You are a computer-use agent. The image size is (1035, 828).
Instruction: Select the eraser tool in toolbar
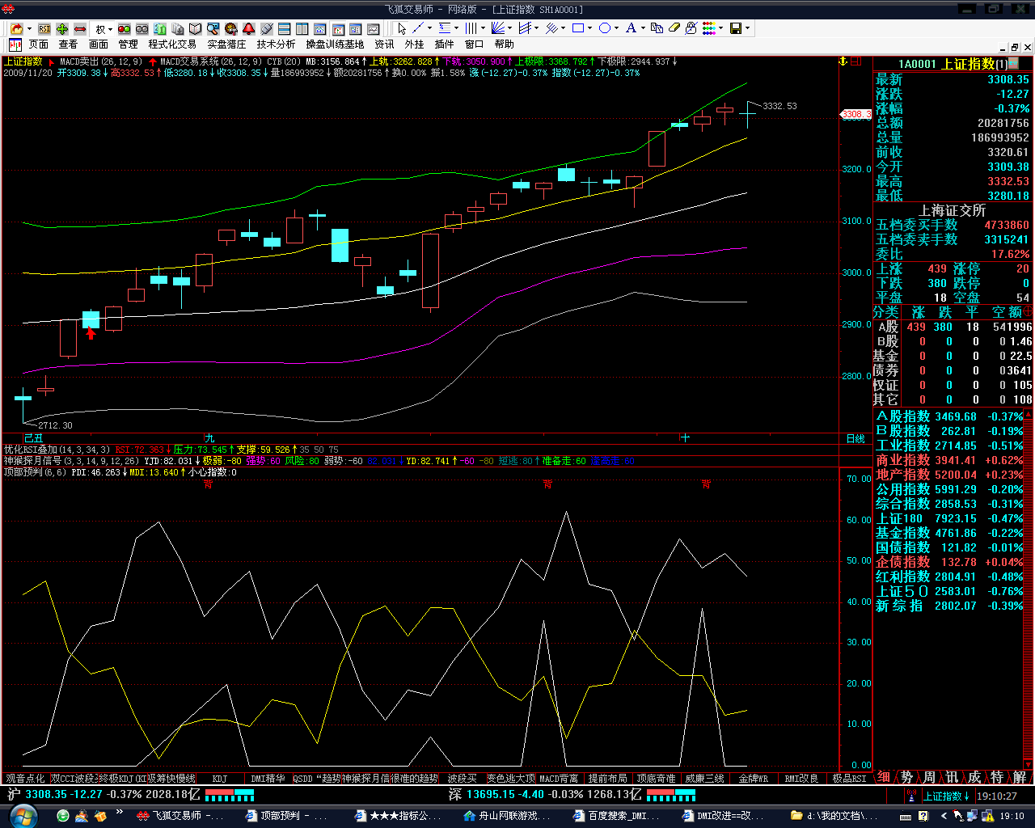[x=674, y=28]
